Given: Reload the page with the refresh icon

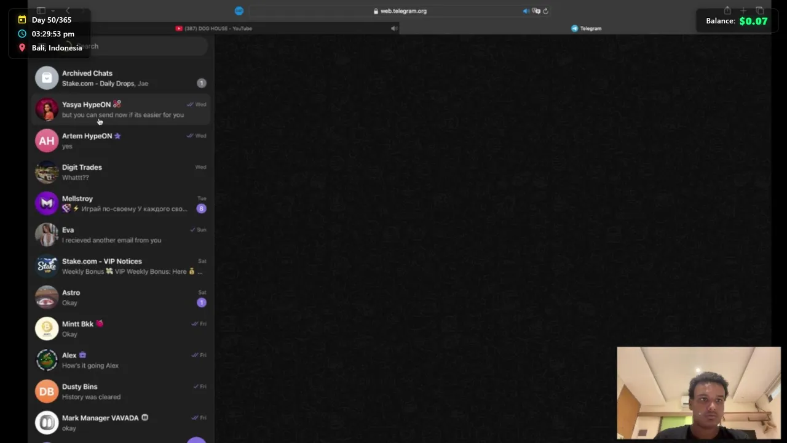Looking at the screenshot, I should [x=545, y=10].
